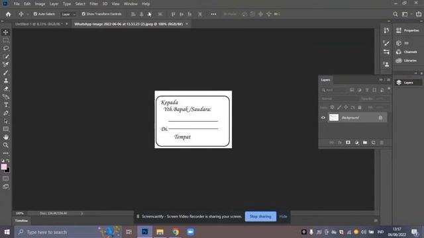
Task: Go to the Home screen icon
Action: pyautogui.click(x=8, y=14)
